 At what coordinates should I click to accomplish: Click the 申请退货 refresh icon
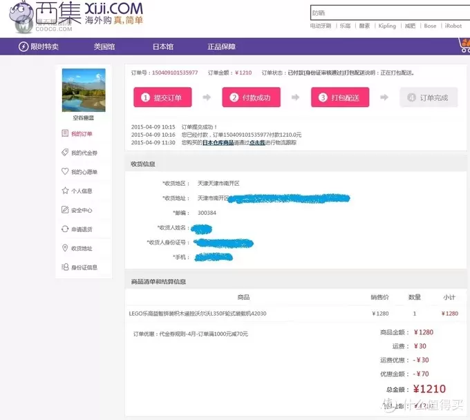[65, 229]
